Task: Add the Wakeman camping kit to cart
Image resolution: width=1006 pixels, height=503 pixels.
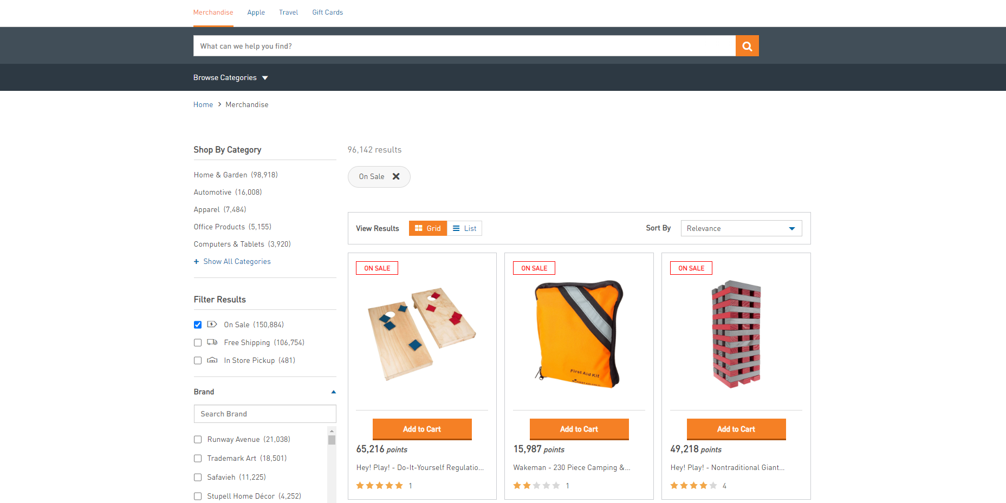Action: (579, 429)
